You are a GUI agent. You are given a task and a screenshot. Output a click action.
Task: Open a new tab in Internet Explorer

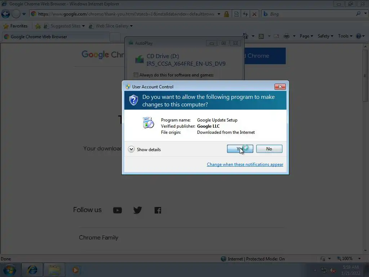click(115, 37)
